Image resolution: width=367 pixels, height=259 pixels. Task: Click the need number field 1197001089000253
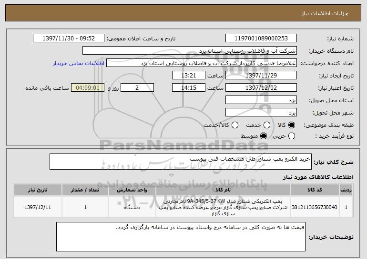tap(261, 38)
